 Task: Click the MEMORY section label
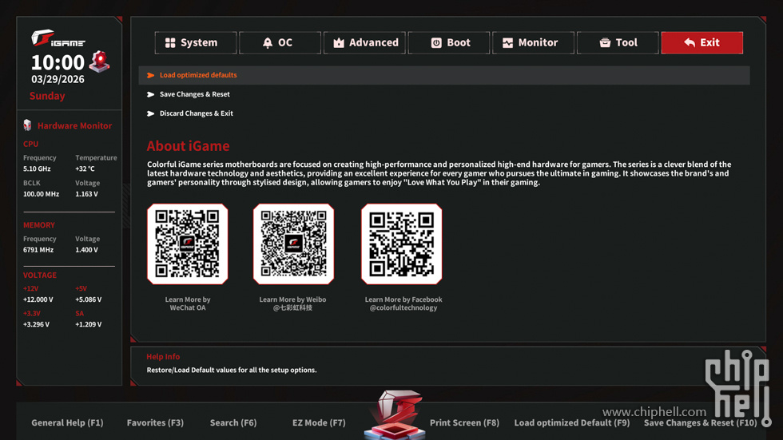tap(39, 225)
